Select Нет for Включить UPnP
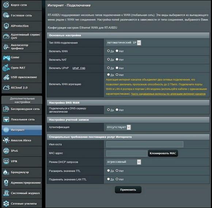212x208 pixels. [x=117, y=68]
